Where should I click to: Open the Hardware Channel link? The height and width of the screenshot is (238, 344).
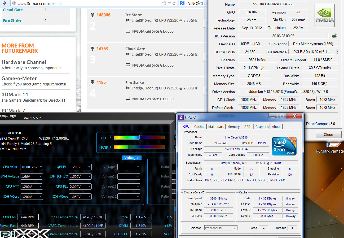point(24,62)
